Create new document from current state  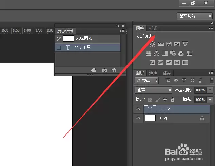pos(94,70)
